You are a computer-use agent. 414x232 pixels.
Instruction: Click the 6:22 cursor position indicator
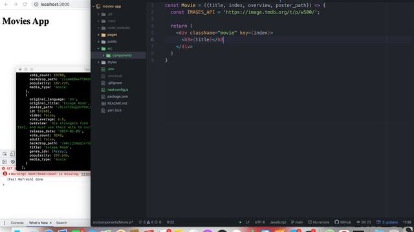pos(170,222)
